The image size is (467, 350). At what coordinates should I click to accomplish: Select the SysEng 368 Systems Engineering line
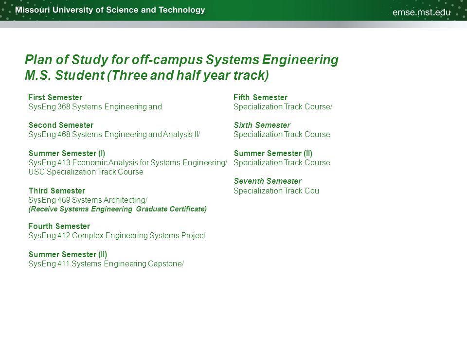pyautogui.click(x=95, y=107)
